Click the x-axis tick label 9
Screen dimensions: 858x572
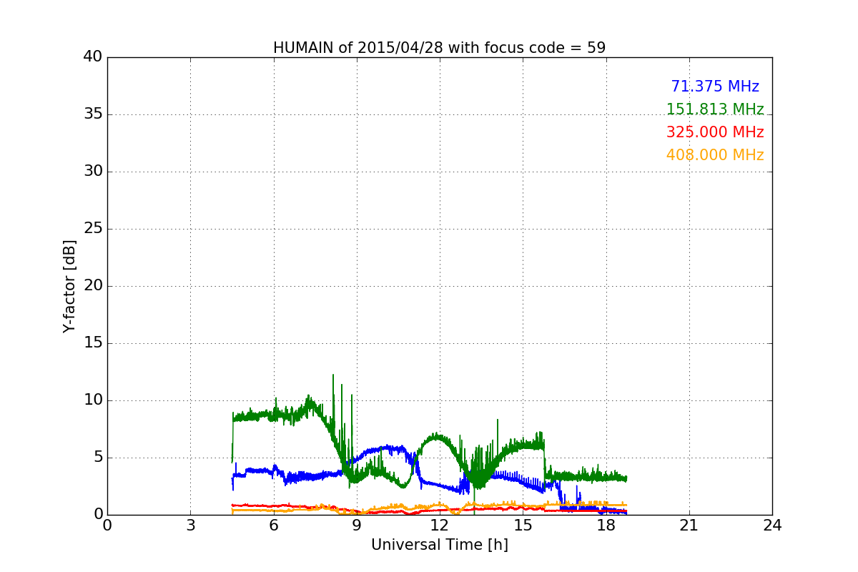(x=357, y=526)
